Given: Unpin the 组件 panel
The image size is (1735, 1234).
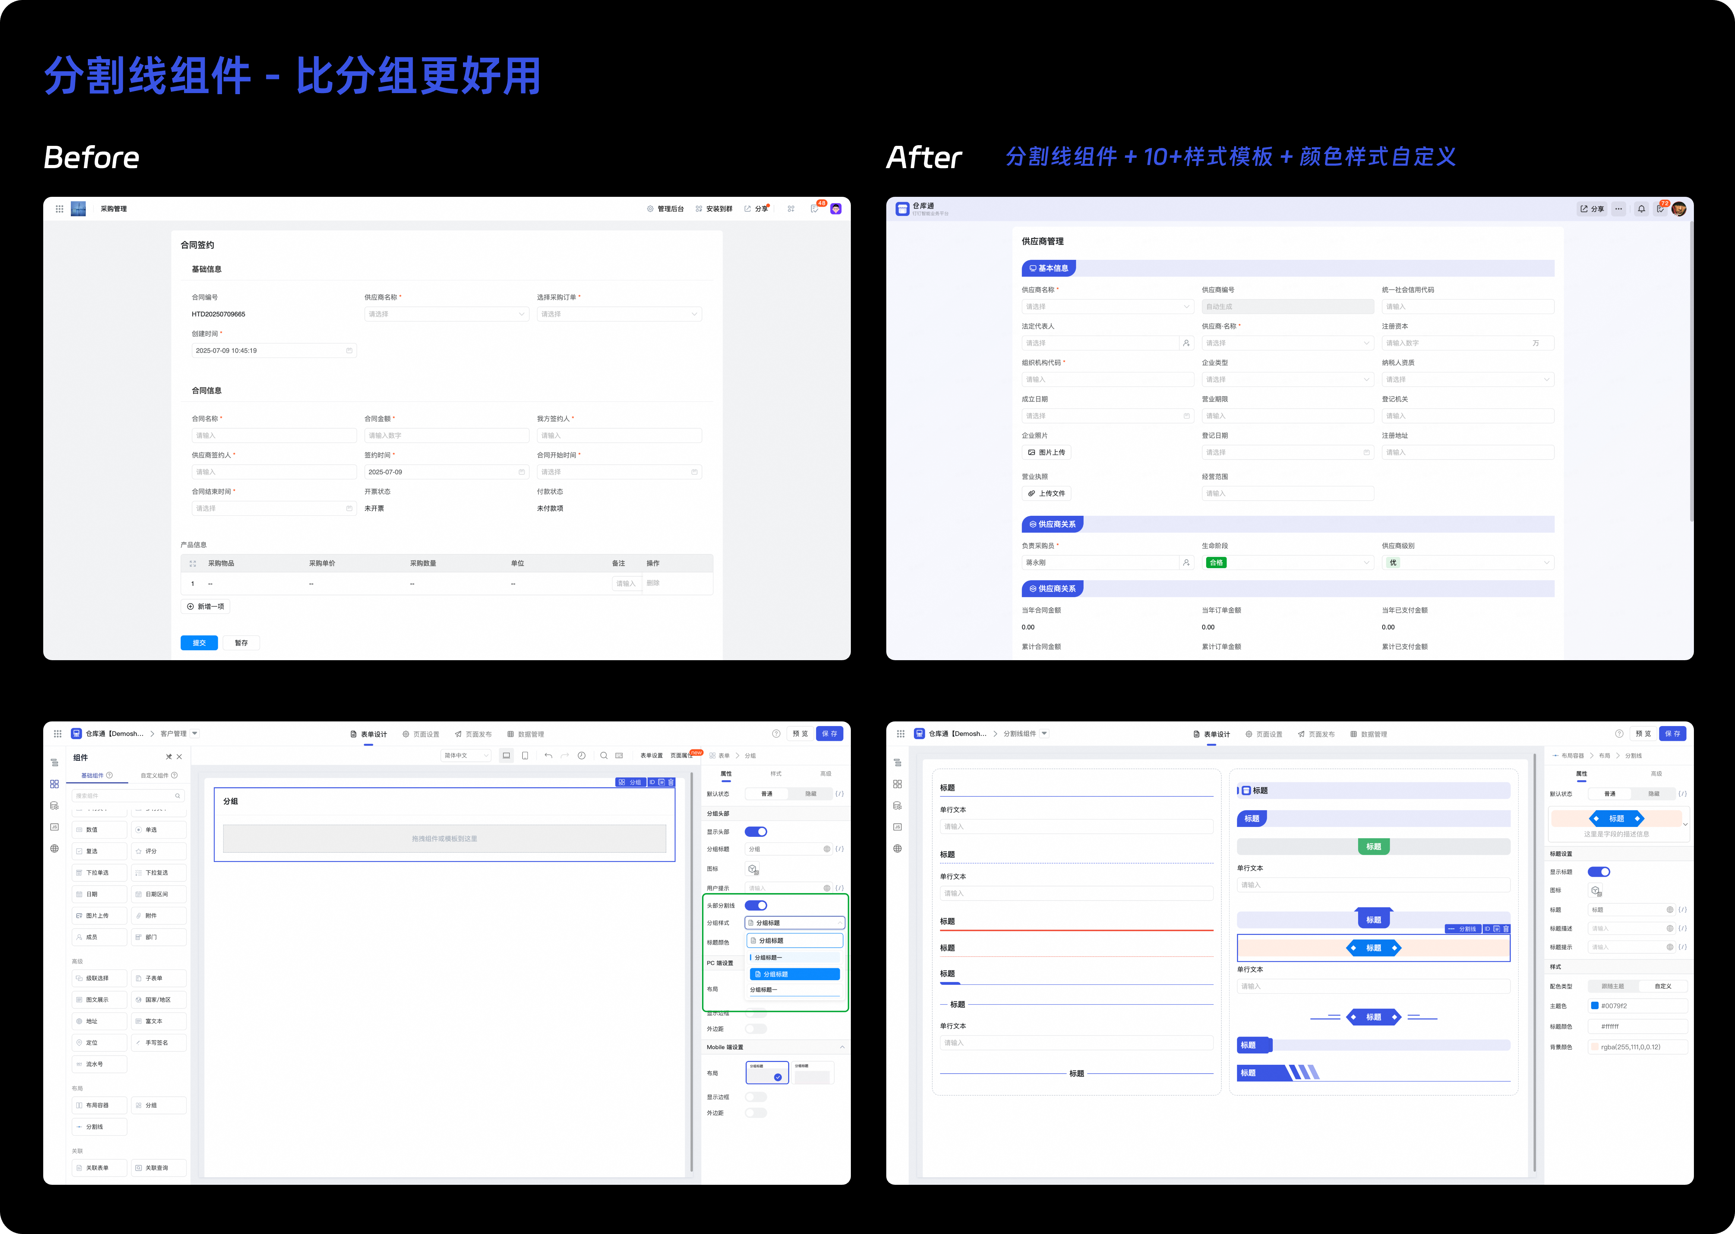Looking at the screenshot, I should click(169, 757).
